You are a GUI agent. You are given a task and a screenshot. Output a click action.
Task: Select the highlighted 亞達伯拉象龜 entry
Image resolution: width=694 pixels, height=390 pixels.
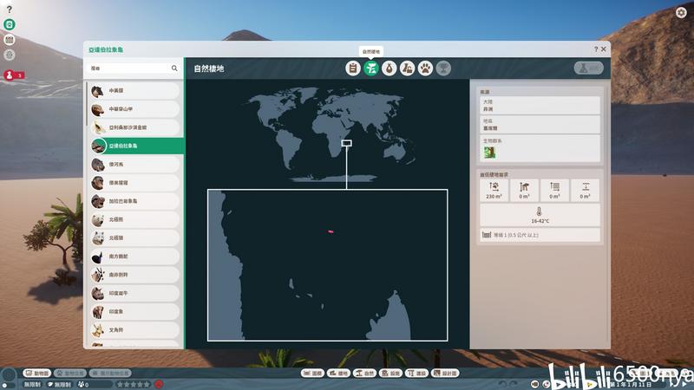(136, 146)
